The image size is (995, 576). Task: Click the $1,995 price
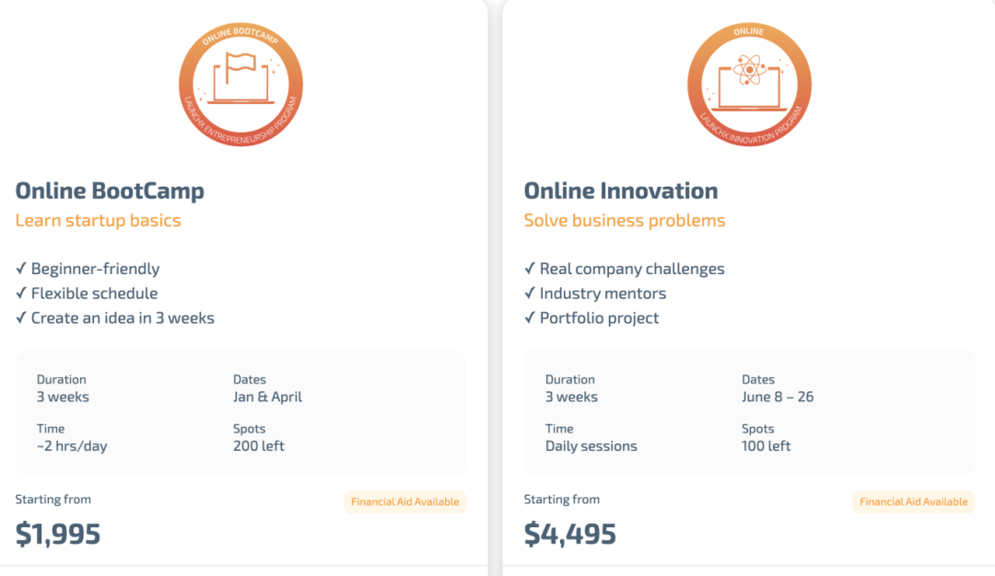pos(58,535)
